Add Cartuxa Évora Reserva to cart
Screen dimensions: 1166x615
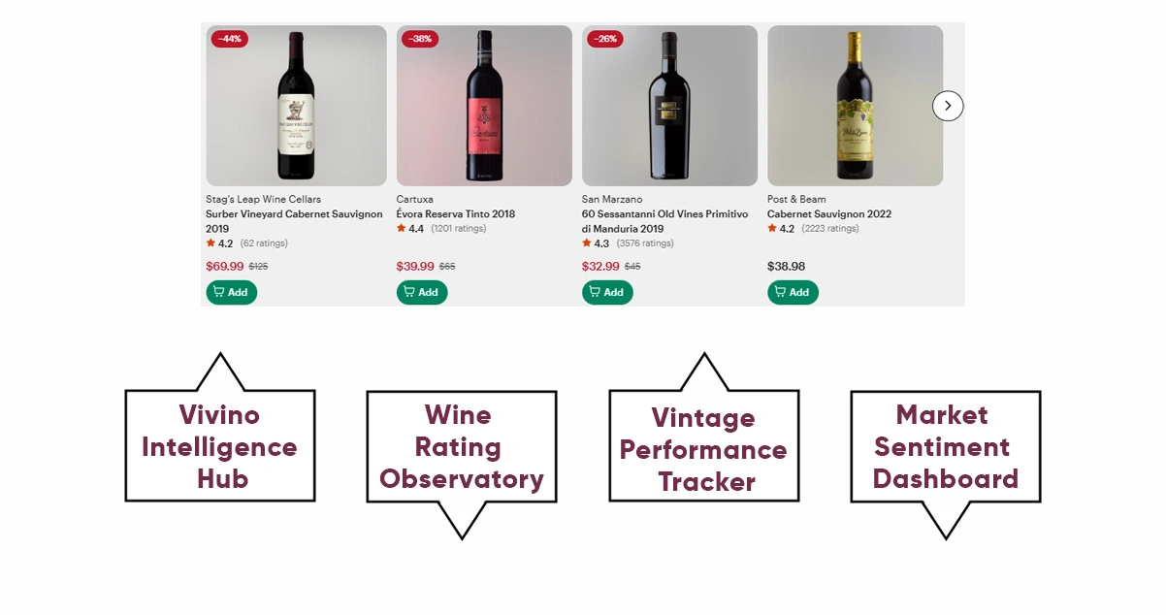pos(422,292)
